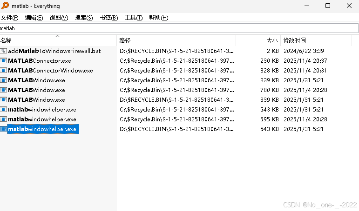
Task: Open the 帮助(H) menu
Action: point(159,18)
